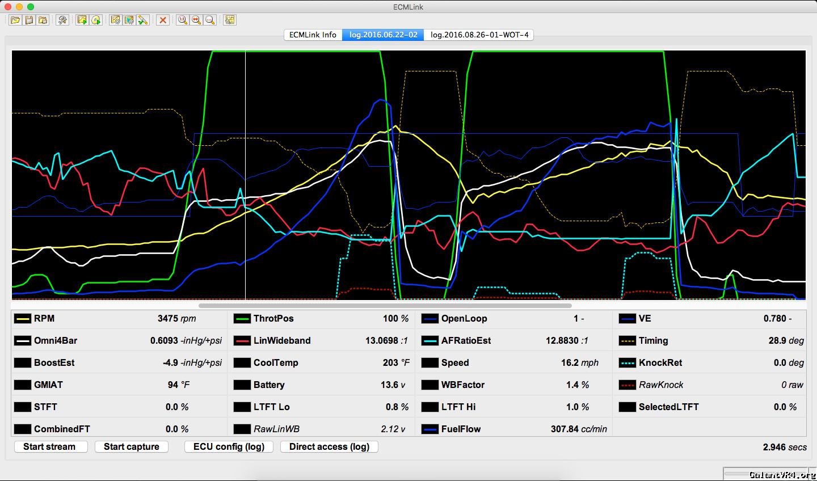The width and height of the screenshot is (817, 481).
Task: Select the STFT legend label
Action: click(45, 407)
